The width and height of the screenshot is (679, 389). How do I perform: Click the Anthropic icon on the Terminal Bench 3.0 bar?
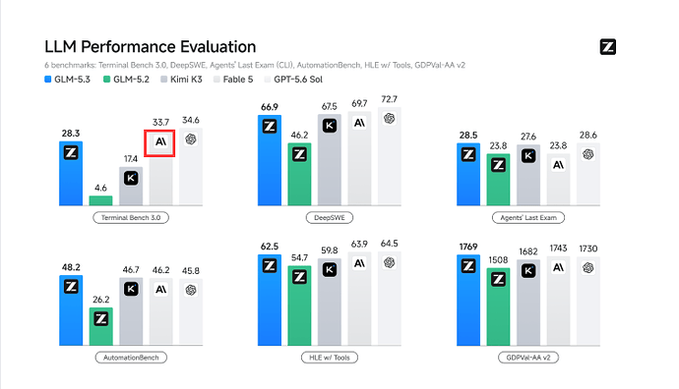(x=160, y=141)
